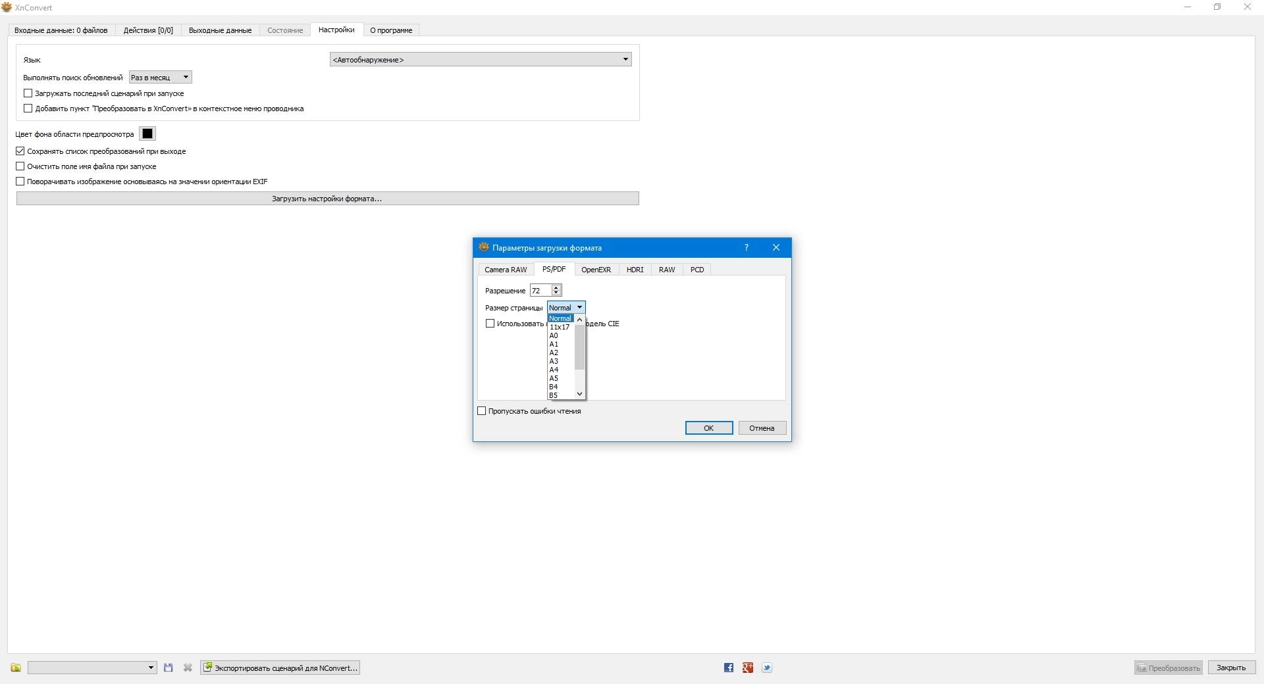
Task: Choose 'A0' page size
Action: point(561,335)
